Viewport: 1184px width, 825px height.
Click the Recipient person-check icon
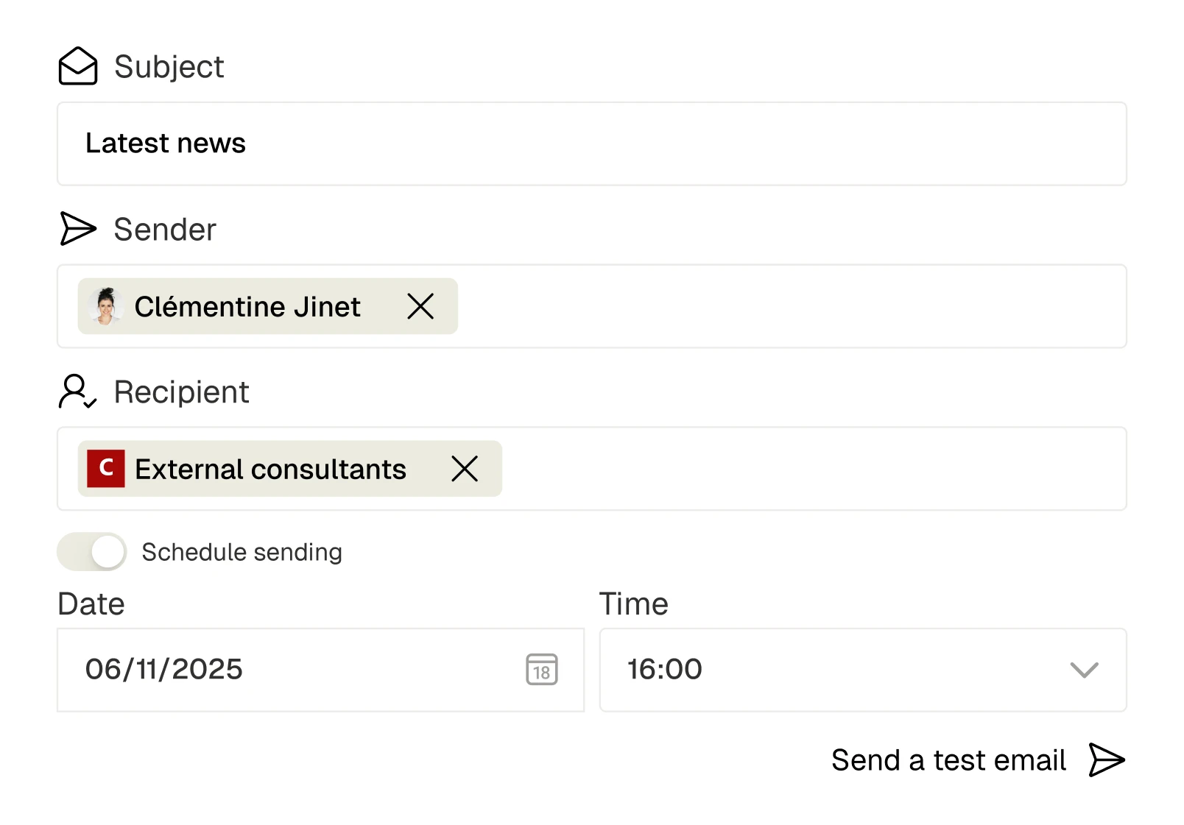tap(77, 392)
